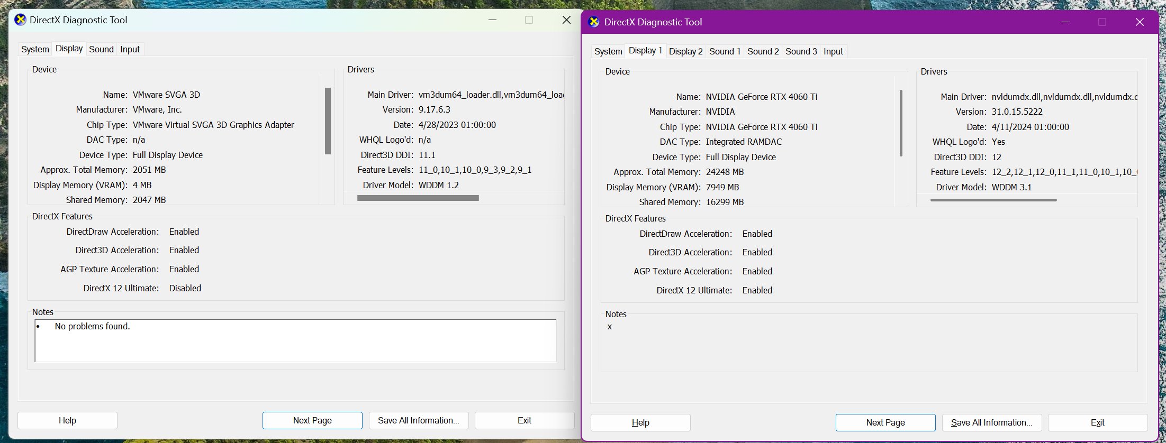Select the Sound 3 tab

click(801, 51)
